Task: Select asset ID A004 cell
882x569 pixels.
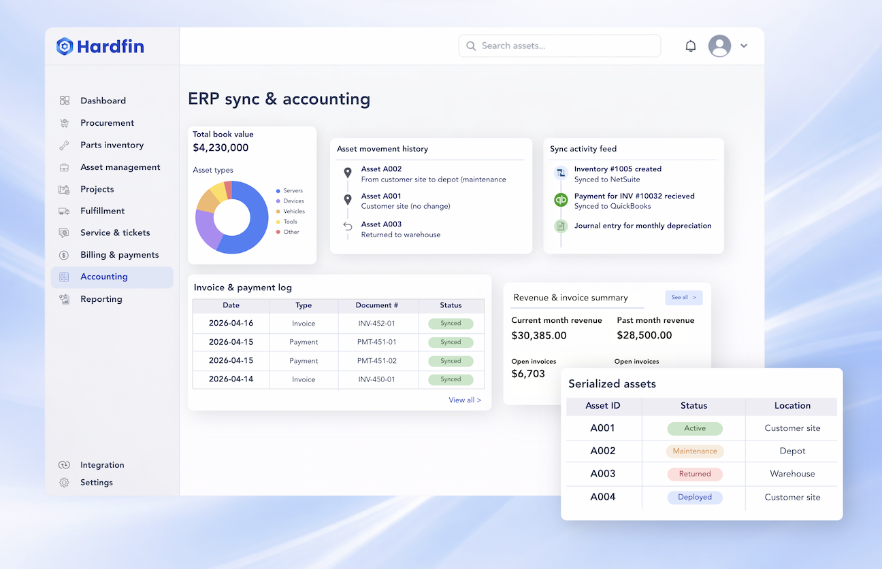Action: click(603, 497)
